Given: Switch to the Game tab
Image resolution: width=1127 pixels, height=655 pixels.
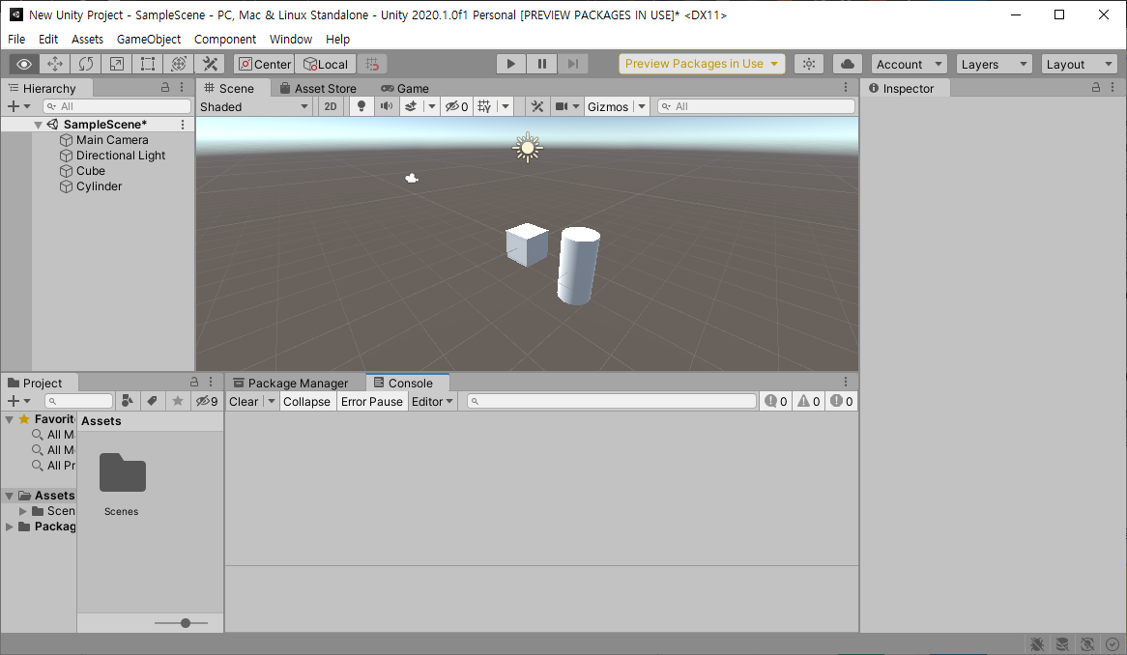Looking at the screenshot, I should coord(405,88).
